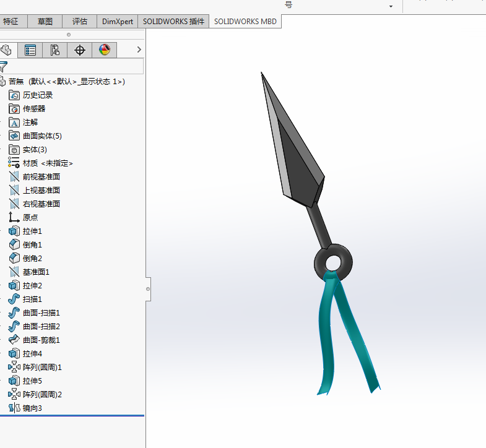
Task: Click the 上视基准面 plane icon
Action: pos(14,190)
